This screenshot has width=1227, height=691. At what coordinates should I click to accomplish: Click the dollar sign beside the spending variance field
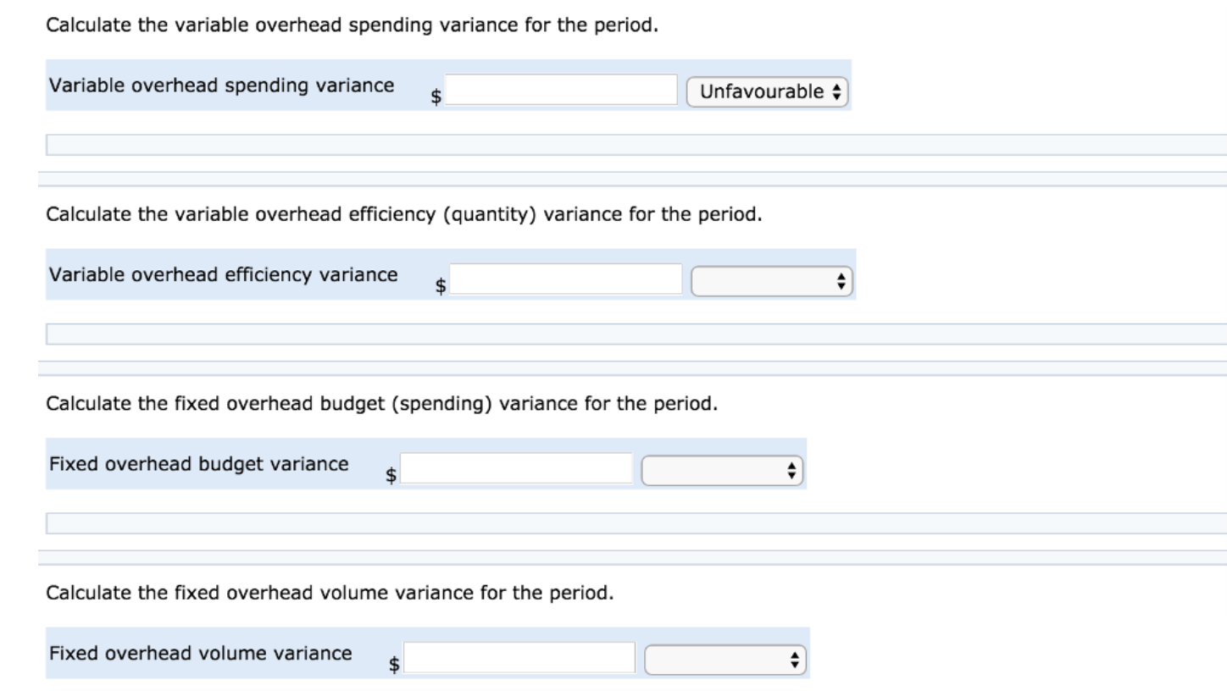[x=435, y=95]
